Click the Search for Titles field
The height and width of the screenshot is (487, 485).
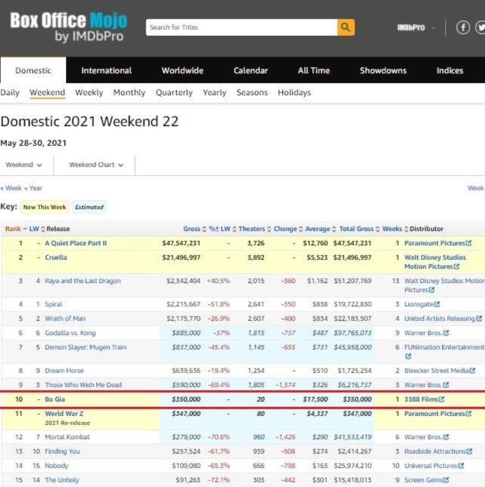[x=241, y=27]
